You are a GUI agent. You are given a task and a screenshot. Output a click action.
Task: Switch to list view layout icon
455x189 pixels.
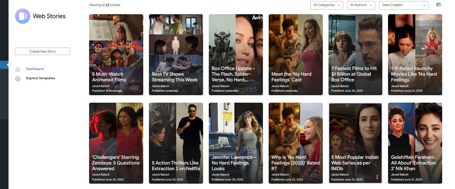tap(438, 5)
